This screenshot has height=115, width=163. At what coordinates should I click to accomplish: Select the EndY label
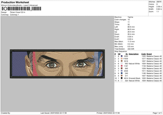117,39
